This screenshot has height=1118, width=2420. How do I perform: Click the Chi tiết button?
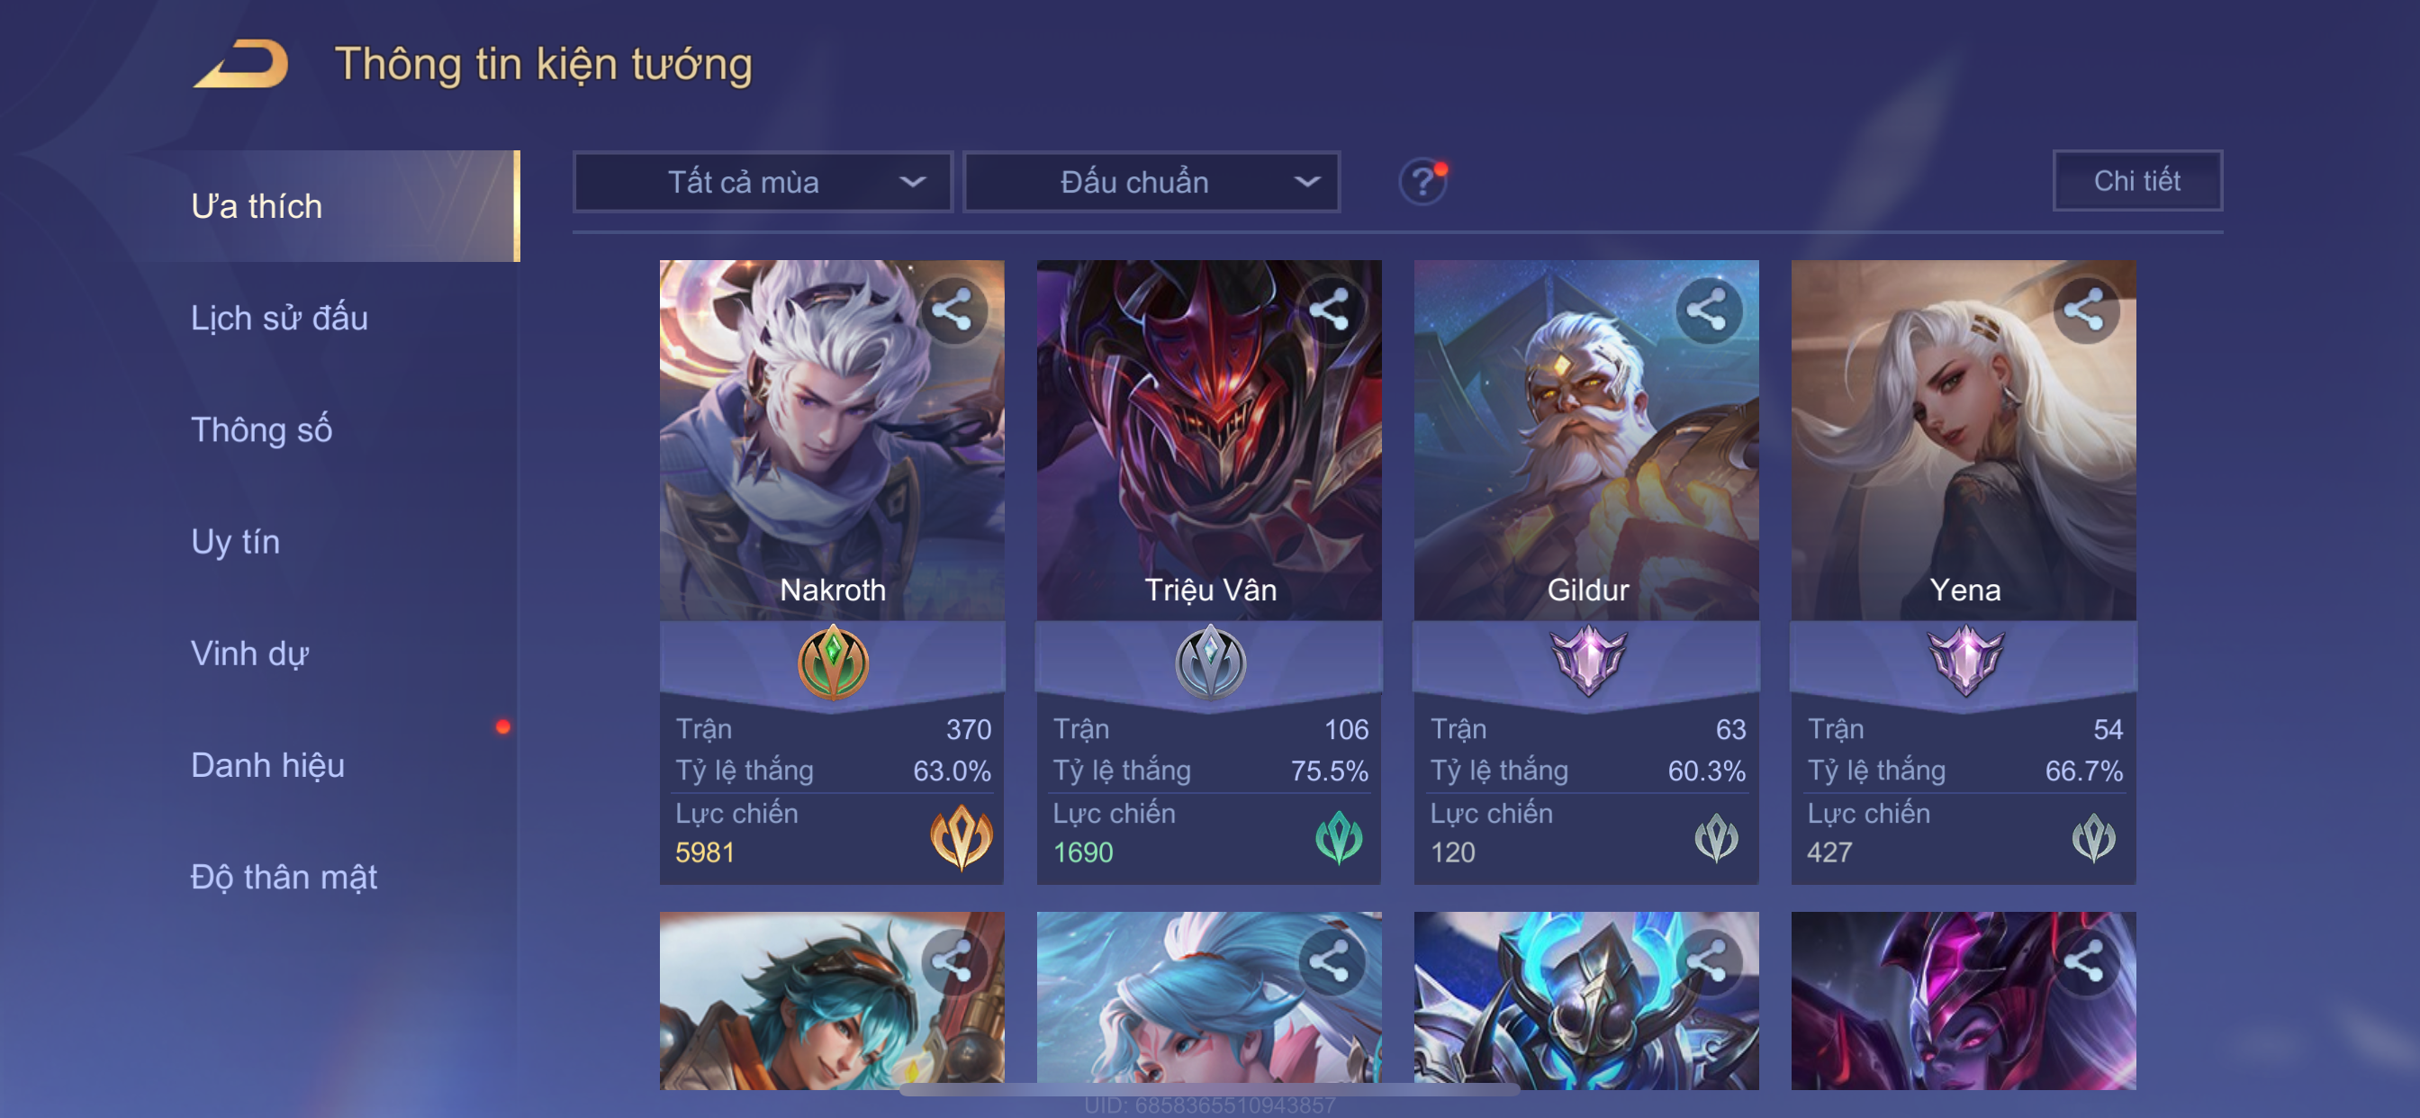tap(2136, 180)
